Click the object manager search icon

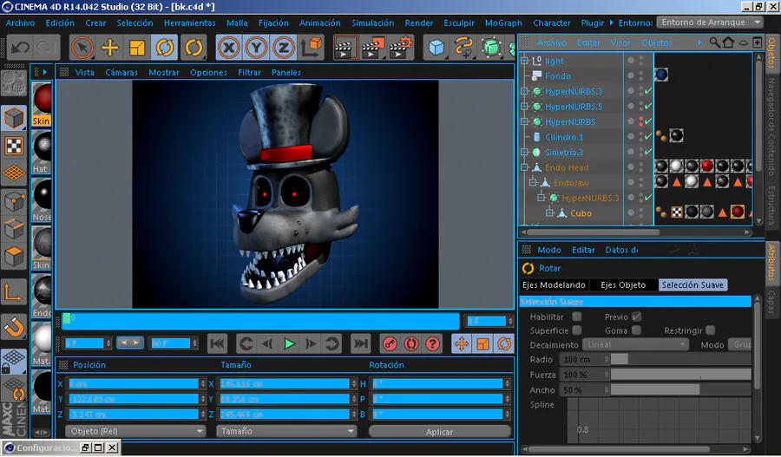click(715, 42)
